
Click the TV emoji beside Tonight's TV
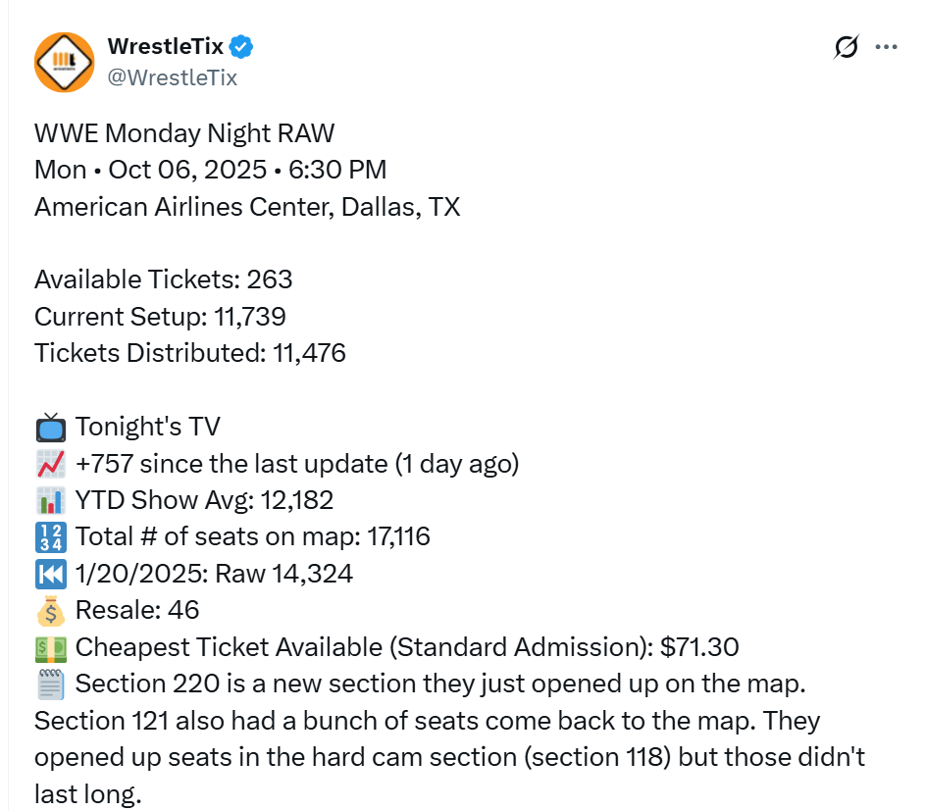point(50,428)
